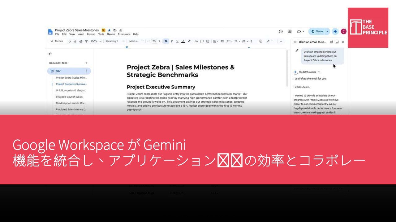Choose the highlighter pen tool

point(189,41)
